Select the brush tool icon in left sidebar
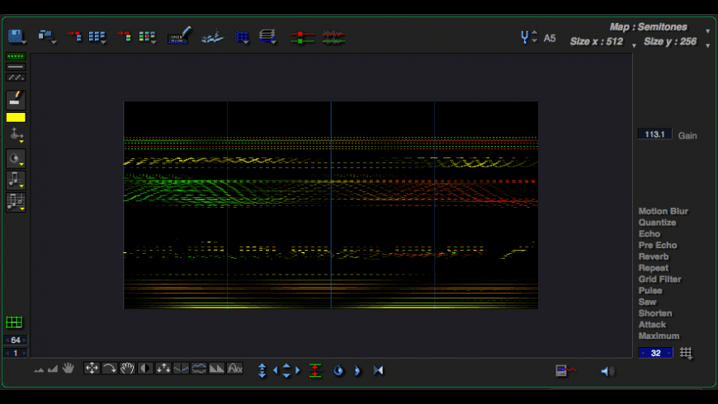Screen dimensions: 718x404 tap(16, 100)
